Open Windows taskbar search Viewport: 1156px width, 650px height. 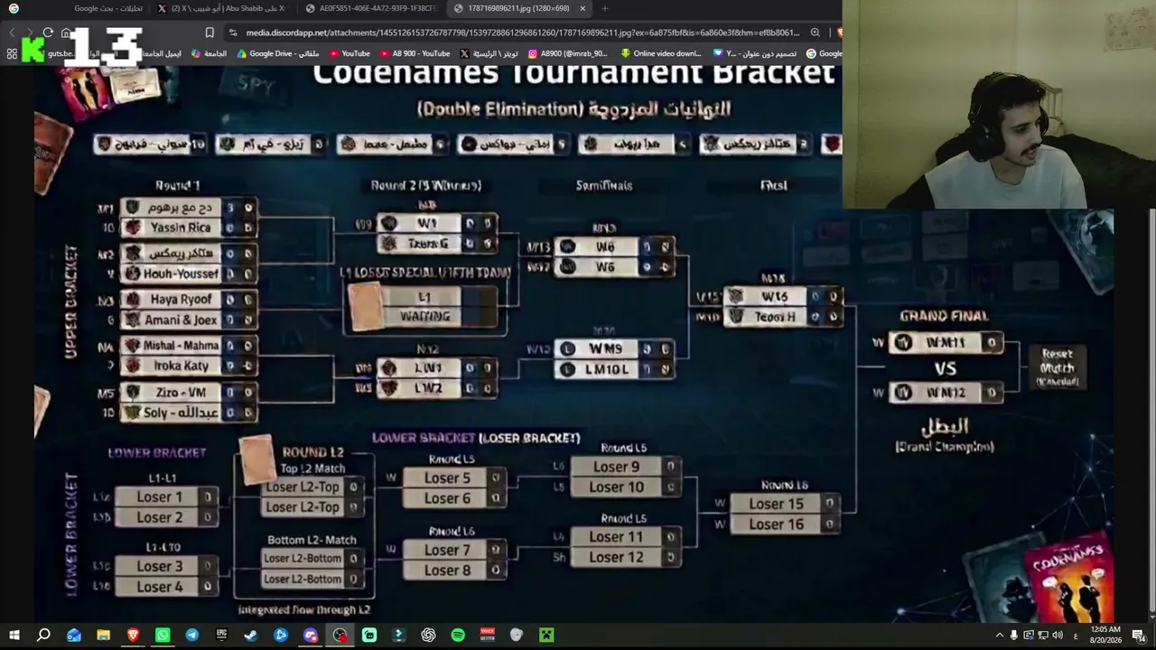pos(43,636)
